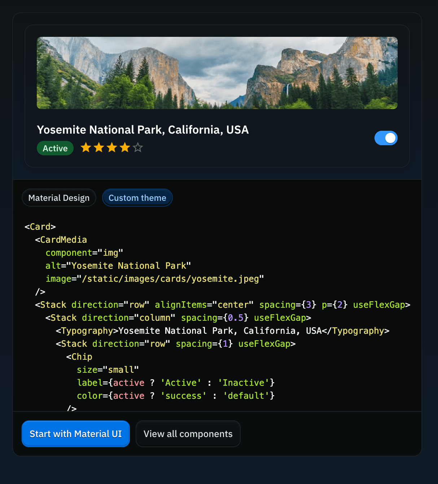Click the fourth rating star
438x484 pixels.
pyautogui.click(x=125, y=147)
